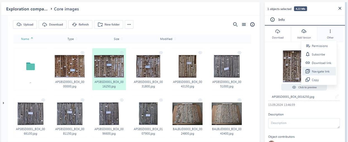Click pencil edit icon beside filename
Image resolution: width=348 pixels, height=142 pixels.
[337, 97]
